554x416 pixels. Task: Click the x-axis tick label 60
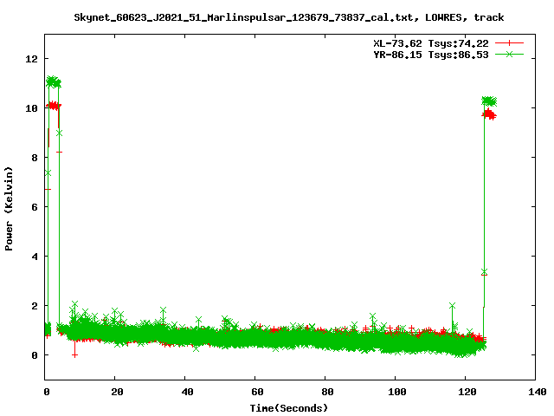(x=257, y=392)
